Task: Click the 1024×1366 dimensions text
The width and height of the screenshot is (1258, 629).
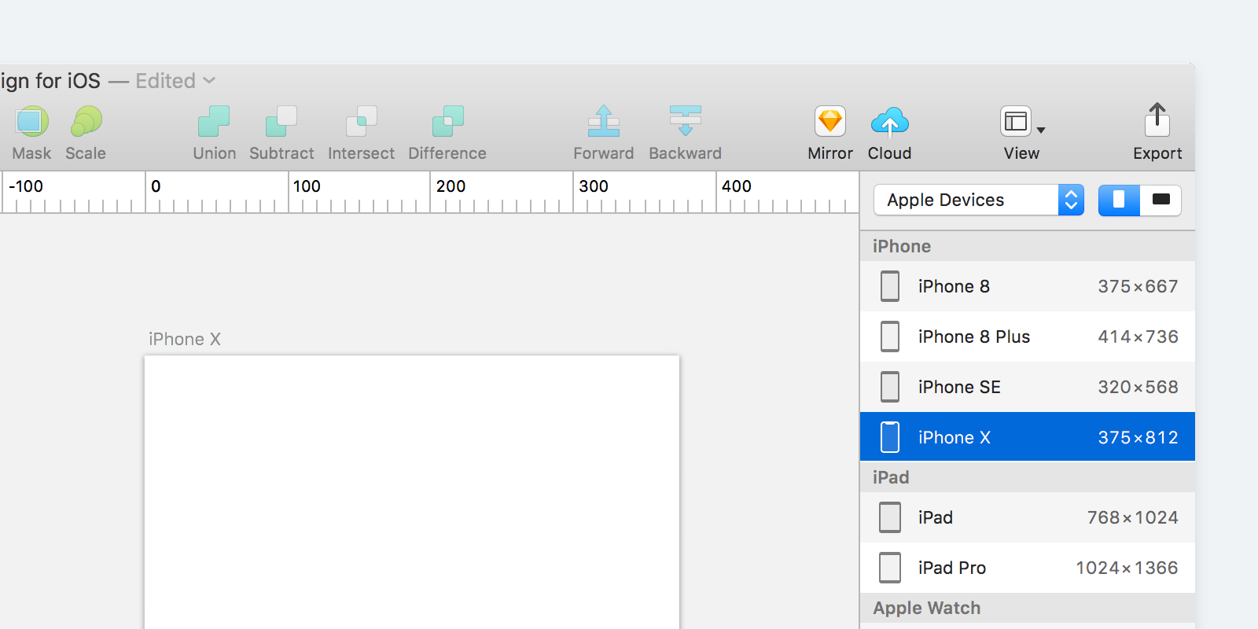Action: point(1127,568)
